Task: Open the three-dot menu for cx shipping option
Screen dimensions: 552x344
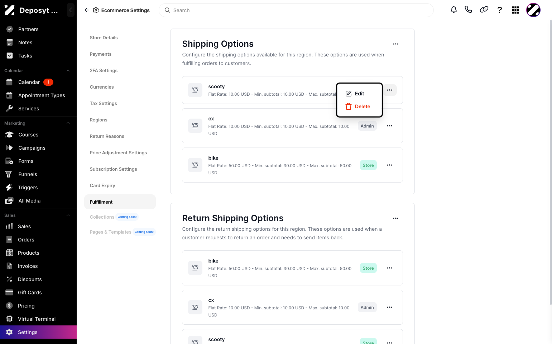Action: pos(390,126)
